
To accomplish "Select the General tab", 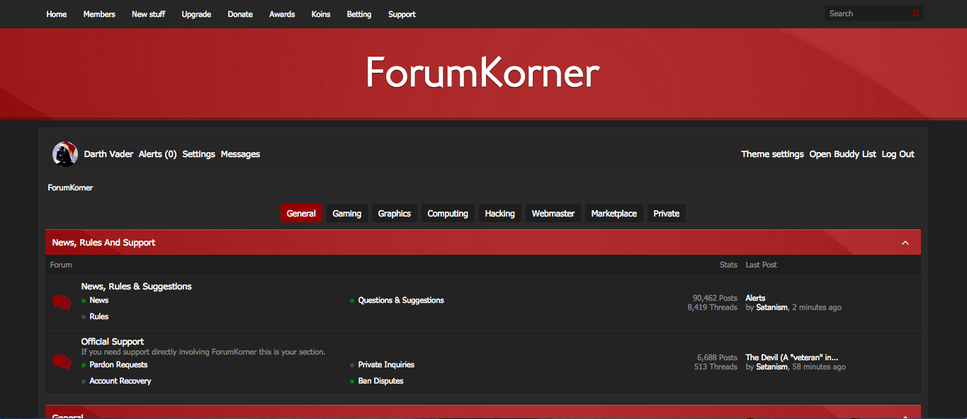I will [301, 214].
